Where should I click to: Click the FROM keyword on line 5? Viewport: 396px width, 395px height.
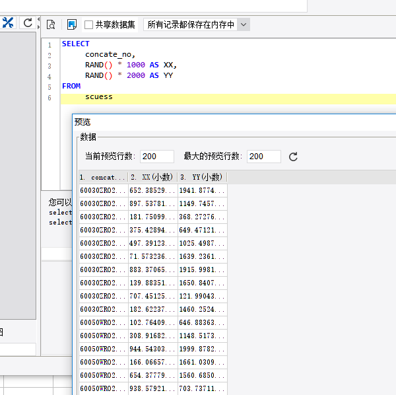pyautogui.click(x=71, y=86)
